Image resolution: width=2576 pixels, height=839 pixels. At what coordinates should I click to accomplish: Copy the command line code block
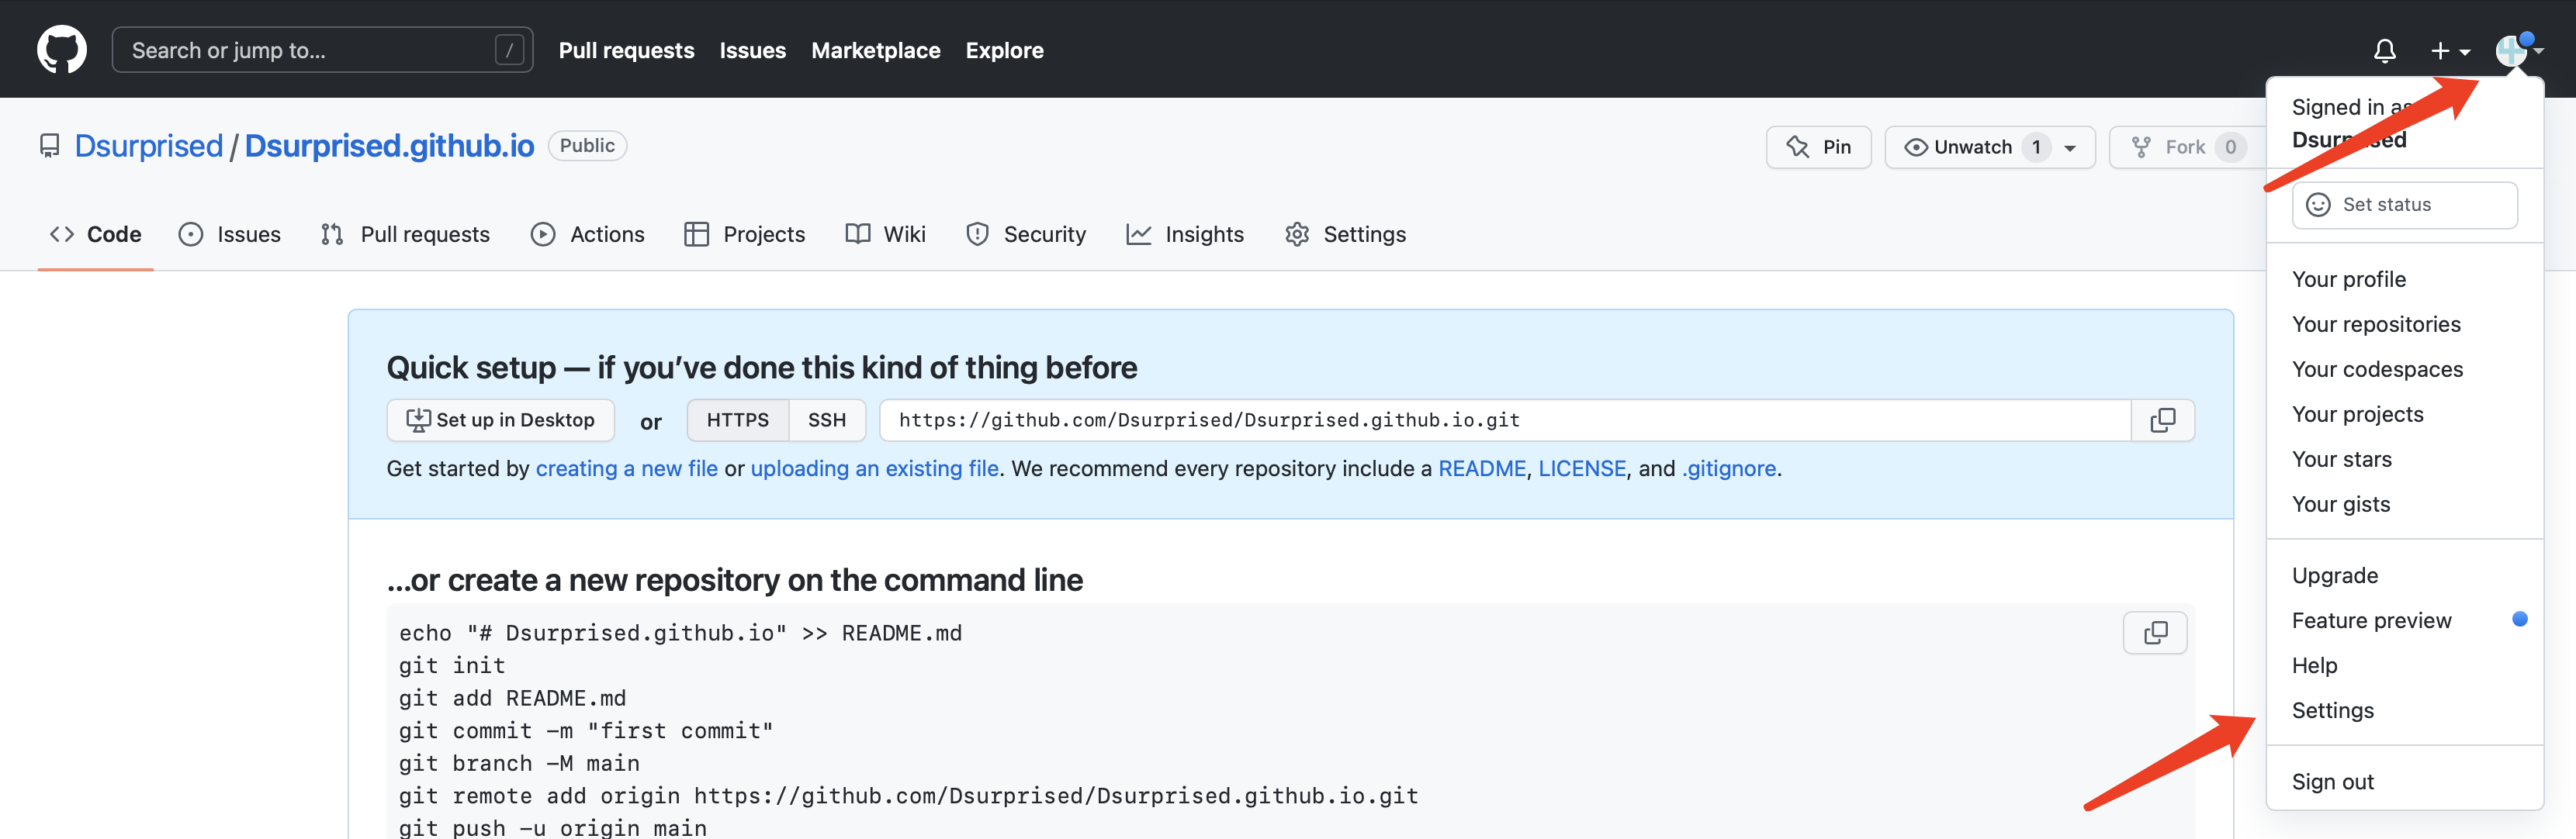(x=2155, y=634)
